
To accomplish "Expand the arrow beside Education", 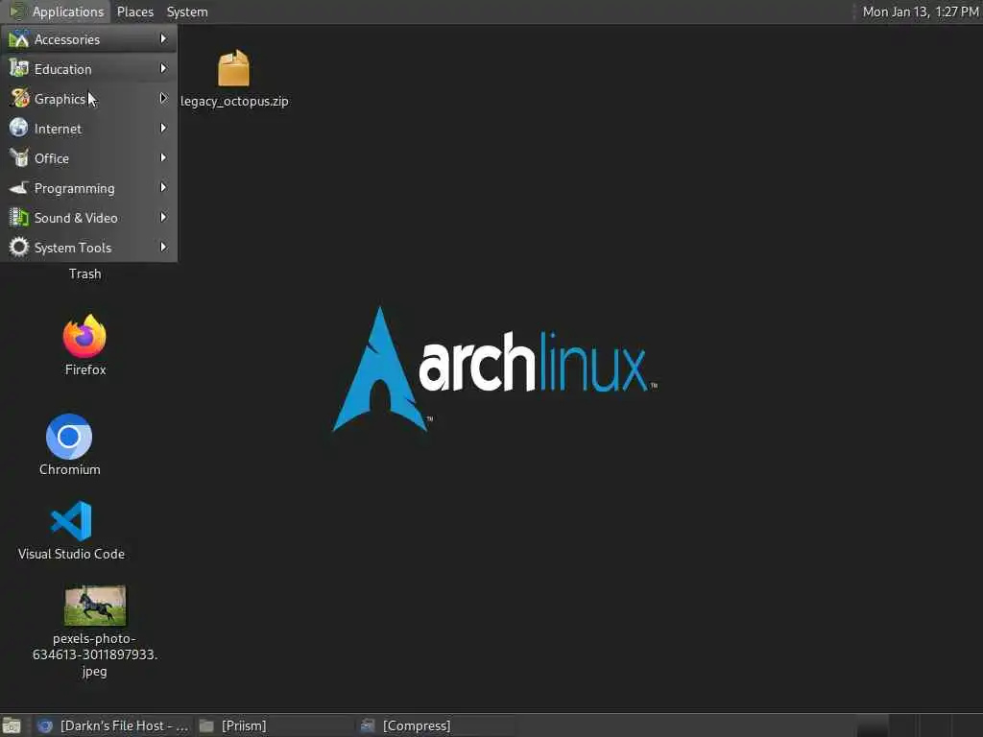I will pos(163,68).
